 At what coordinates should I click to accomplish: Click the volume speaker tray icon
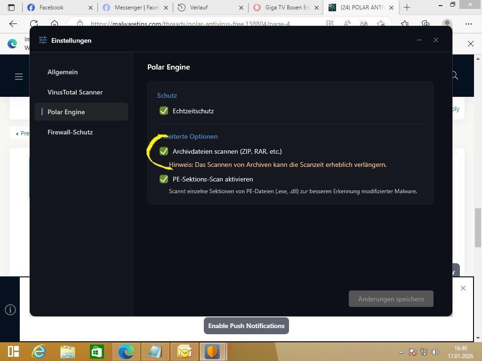coord(435,352)
